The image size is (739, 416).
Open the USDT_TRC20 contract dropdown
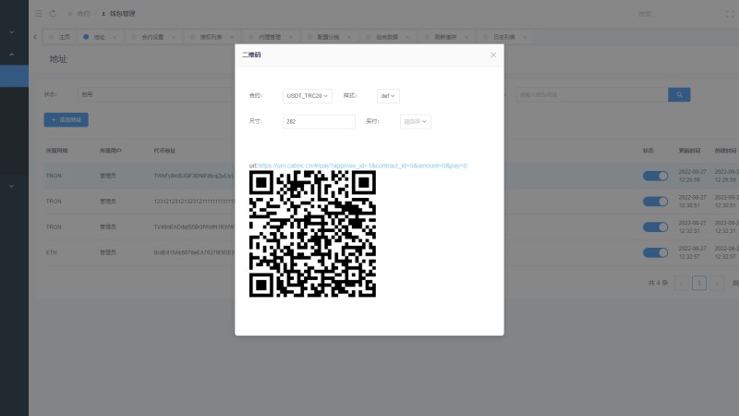[x=308, y=96]
